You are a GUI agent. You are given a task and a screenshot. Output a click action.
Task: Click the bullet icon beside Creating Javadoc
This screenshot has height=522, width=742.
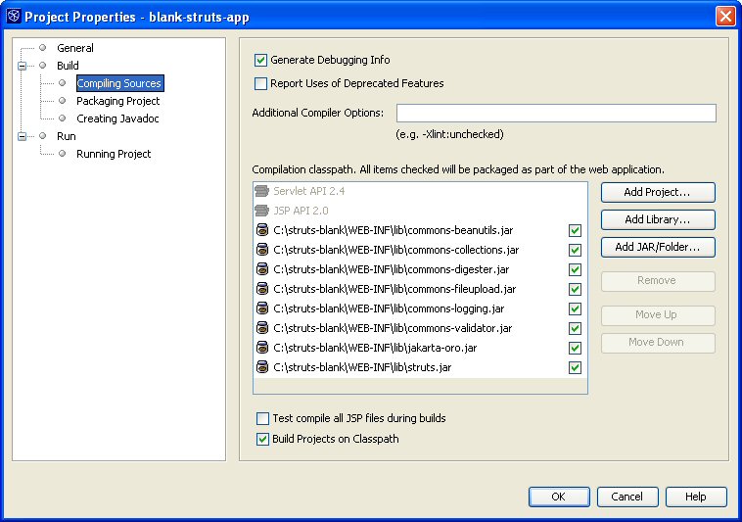click(62, 118)
